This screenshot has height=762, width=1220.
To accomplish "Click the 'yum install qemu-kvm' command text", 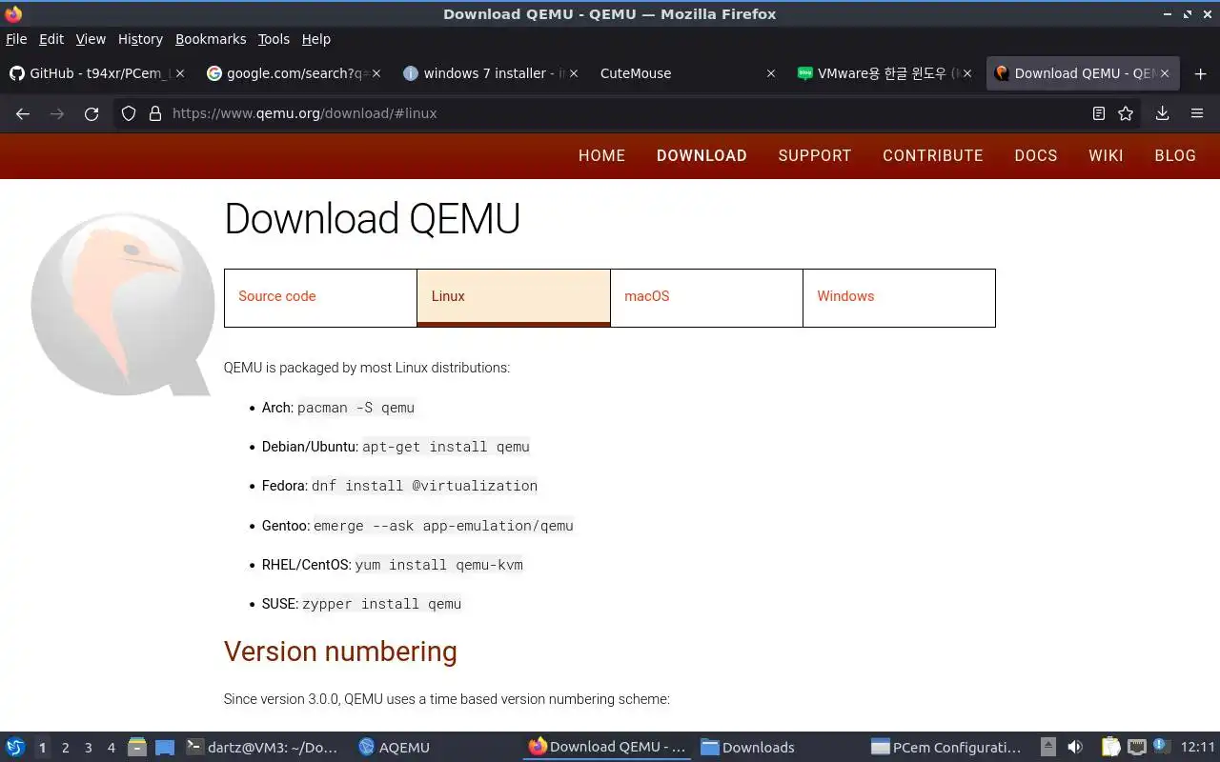I will click(x=438, y=565).
